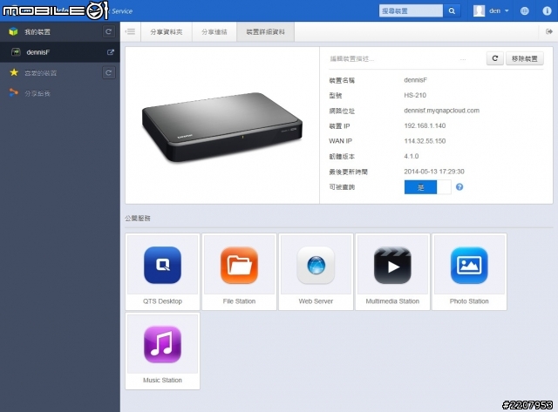Screen dimensions: 558x412
Task: Refresh the device details
Action: pos(494,58)
